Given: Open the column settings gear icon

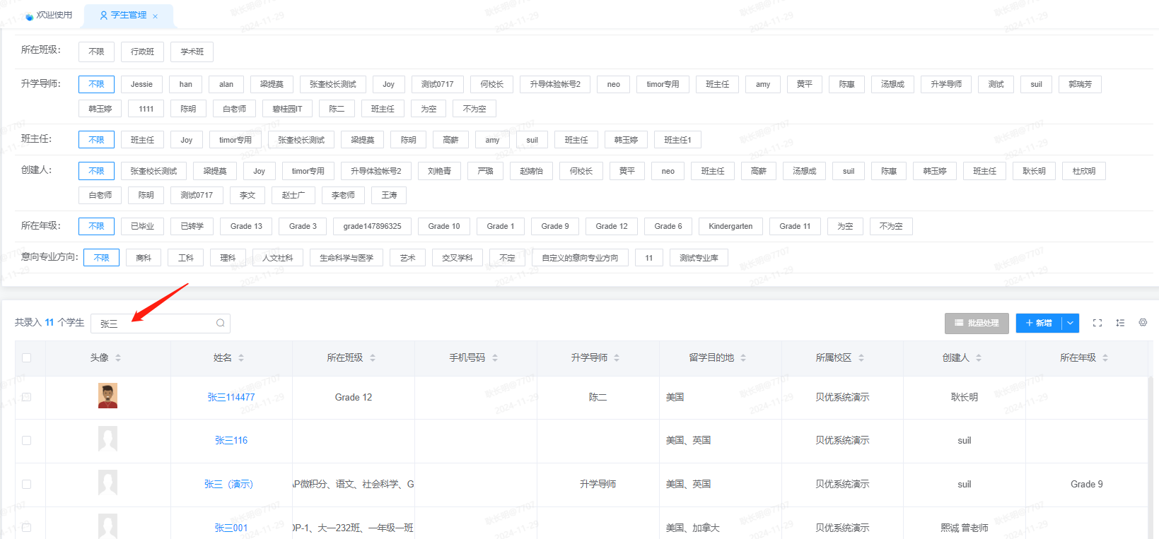Looking at the screenshot, I should pos(1143,322).
